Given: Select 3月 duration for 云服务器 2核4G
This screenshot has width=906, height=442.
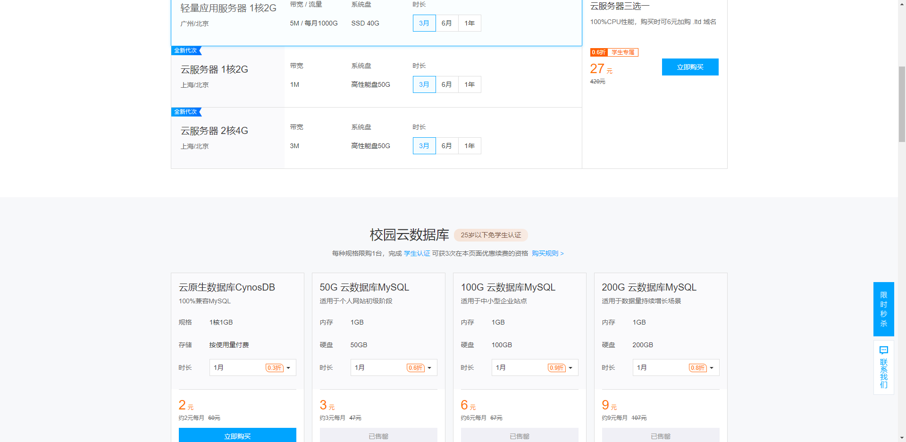Looking at the screenshot, I should coord(424,146).
